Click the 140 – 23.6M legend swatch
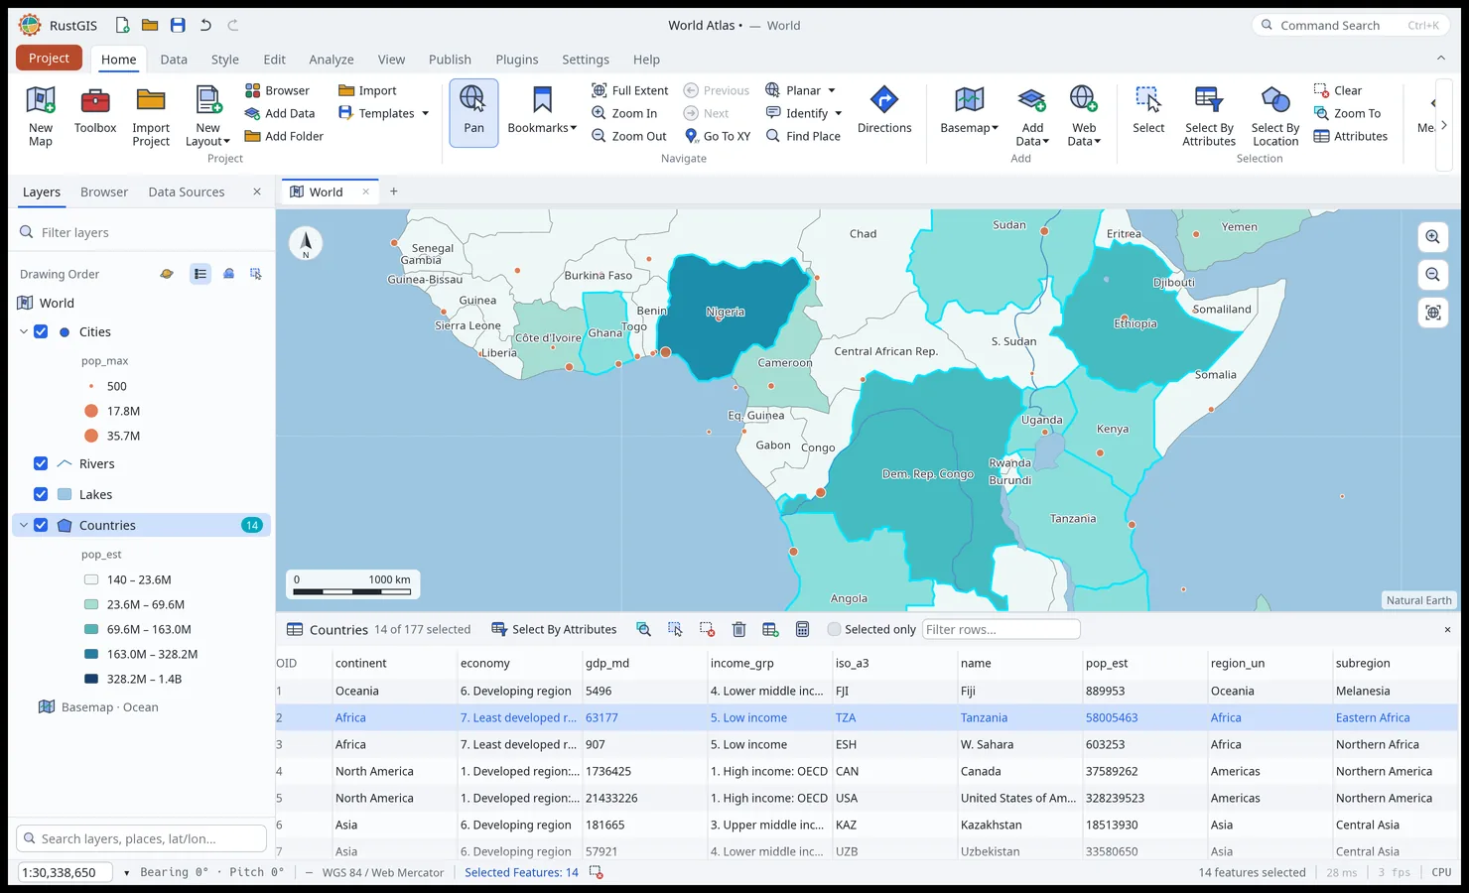The height and width of the screenshot is (893, 1469). pyautogui.click(x=91, y=579)
